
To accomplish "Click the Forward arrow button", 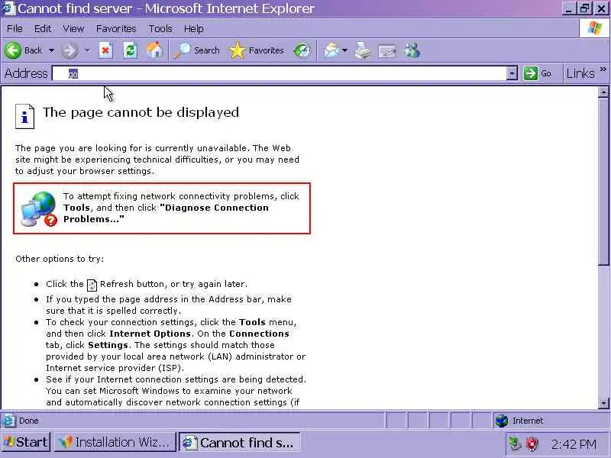I will pos(70,50).
